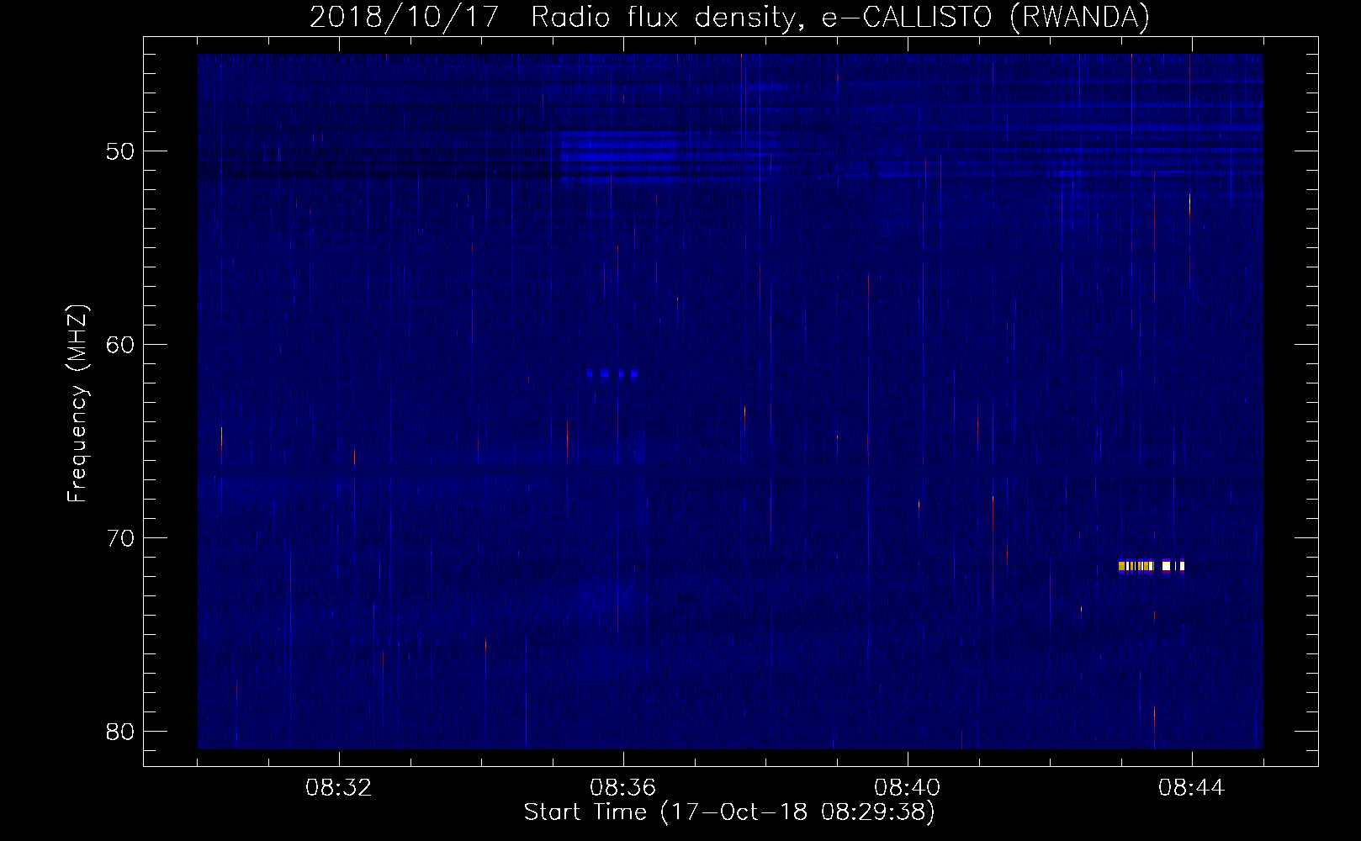Click the 'Start Time (17-Oct-18 08:29:38)' axis label
The height and width of the screenshot is (841, 1361).
click(x=729, y=812)
